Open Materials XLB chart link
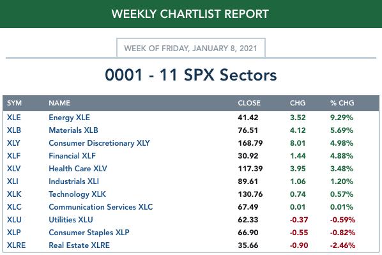 tap(73, 130)
